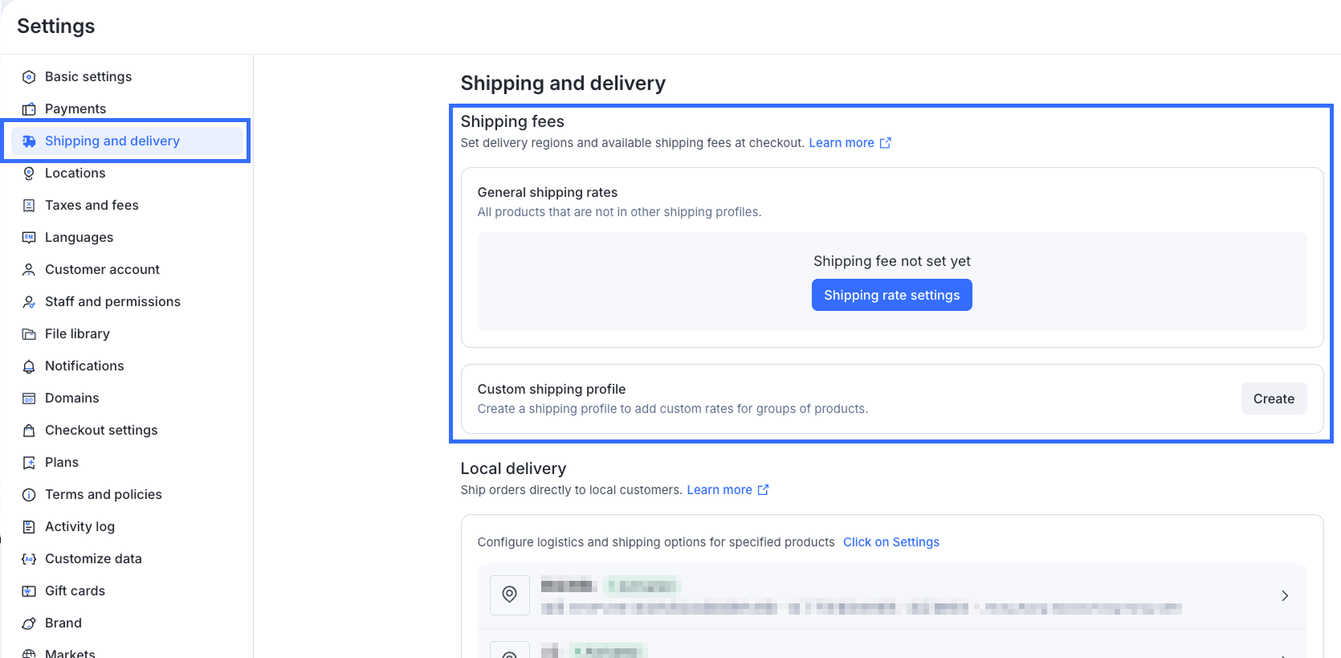Click the Brand icon in sidebar
Screen dimensions: 1341x658
coord(29,623)
